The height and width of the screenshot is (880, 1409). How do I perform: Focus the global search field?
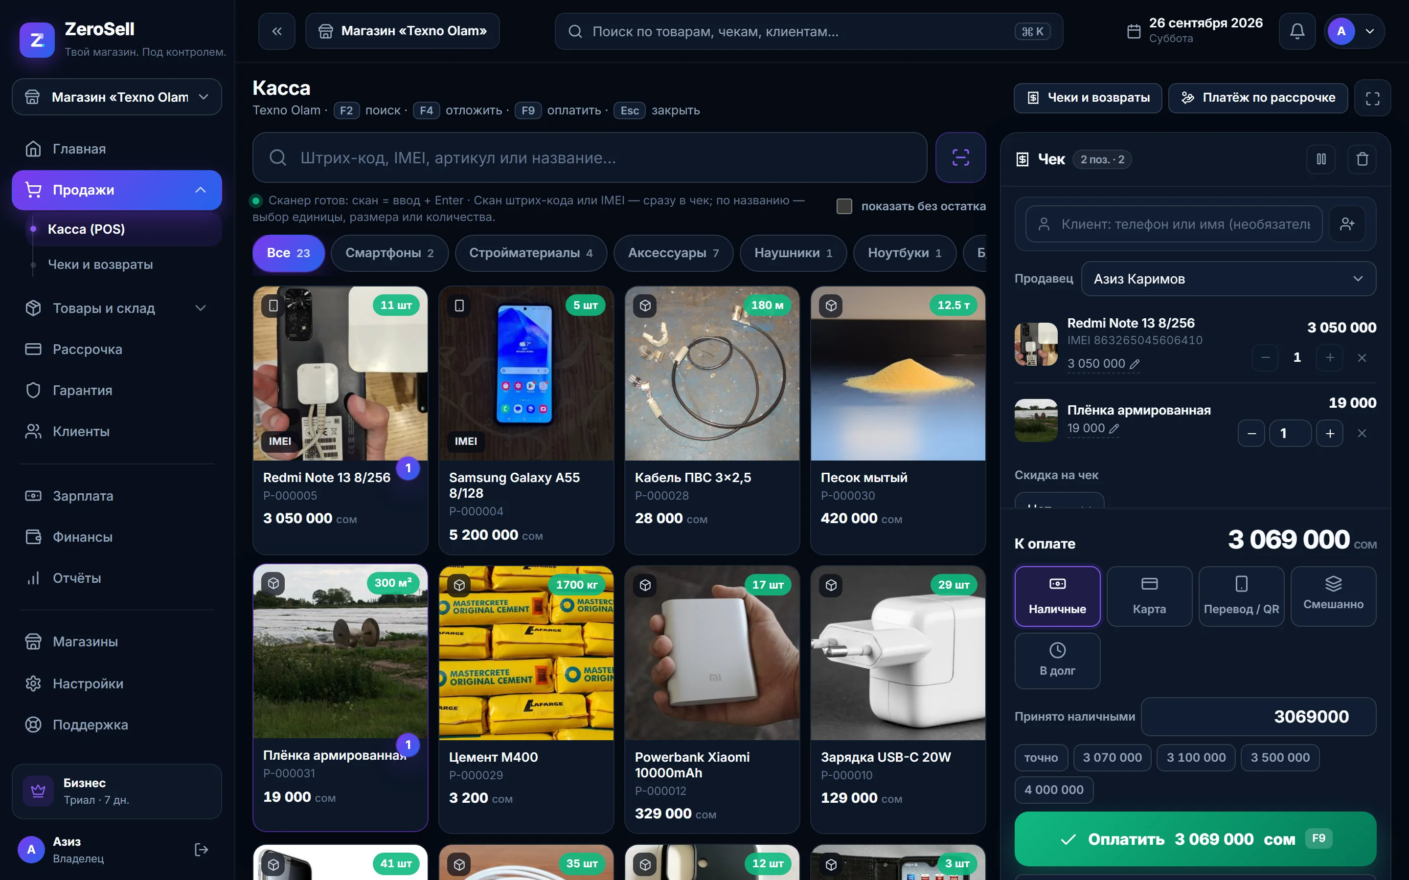coord(809,31)
